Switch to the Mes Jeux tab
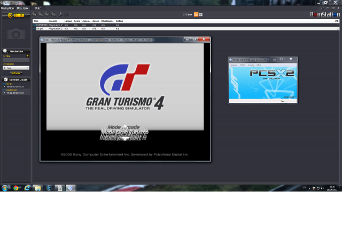342x226 pixels. pyautogui.click(x=22, y=9)
